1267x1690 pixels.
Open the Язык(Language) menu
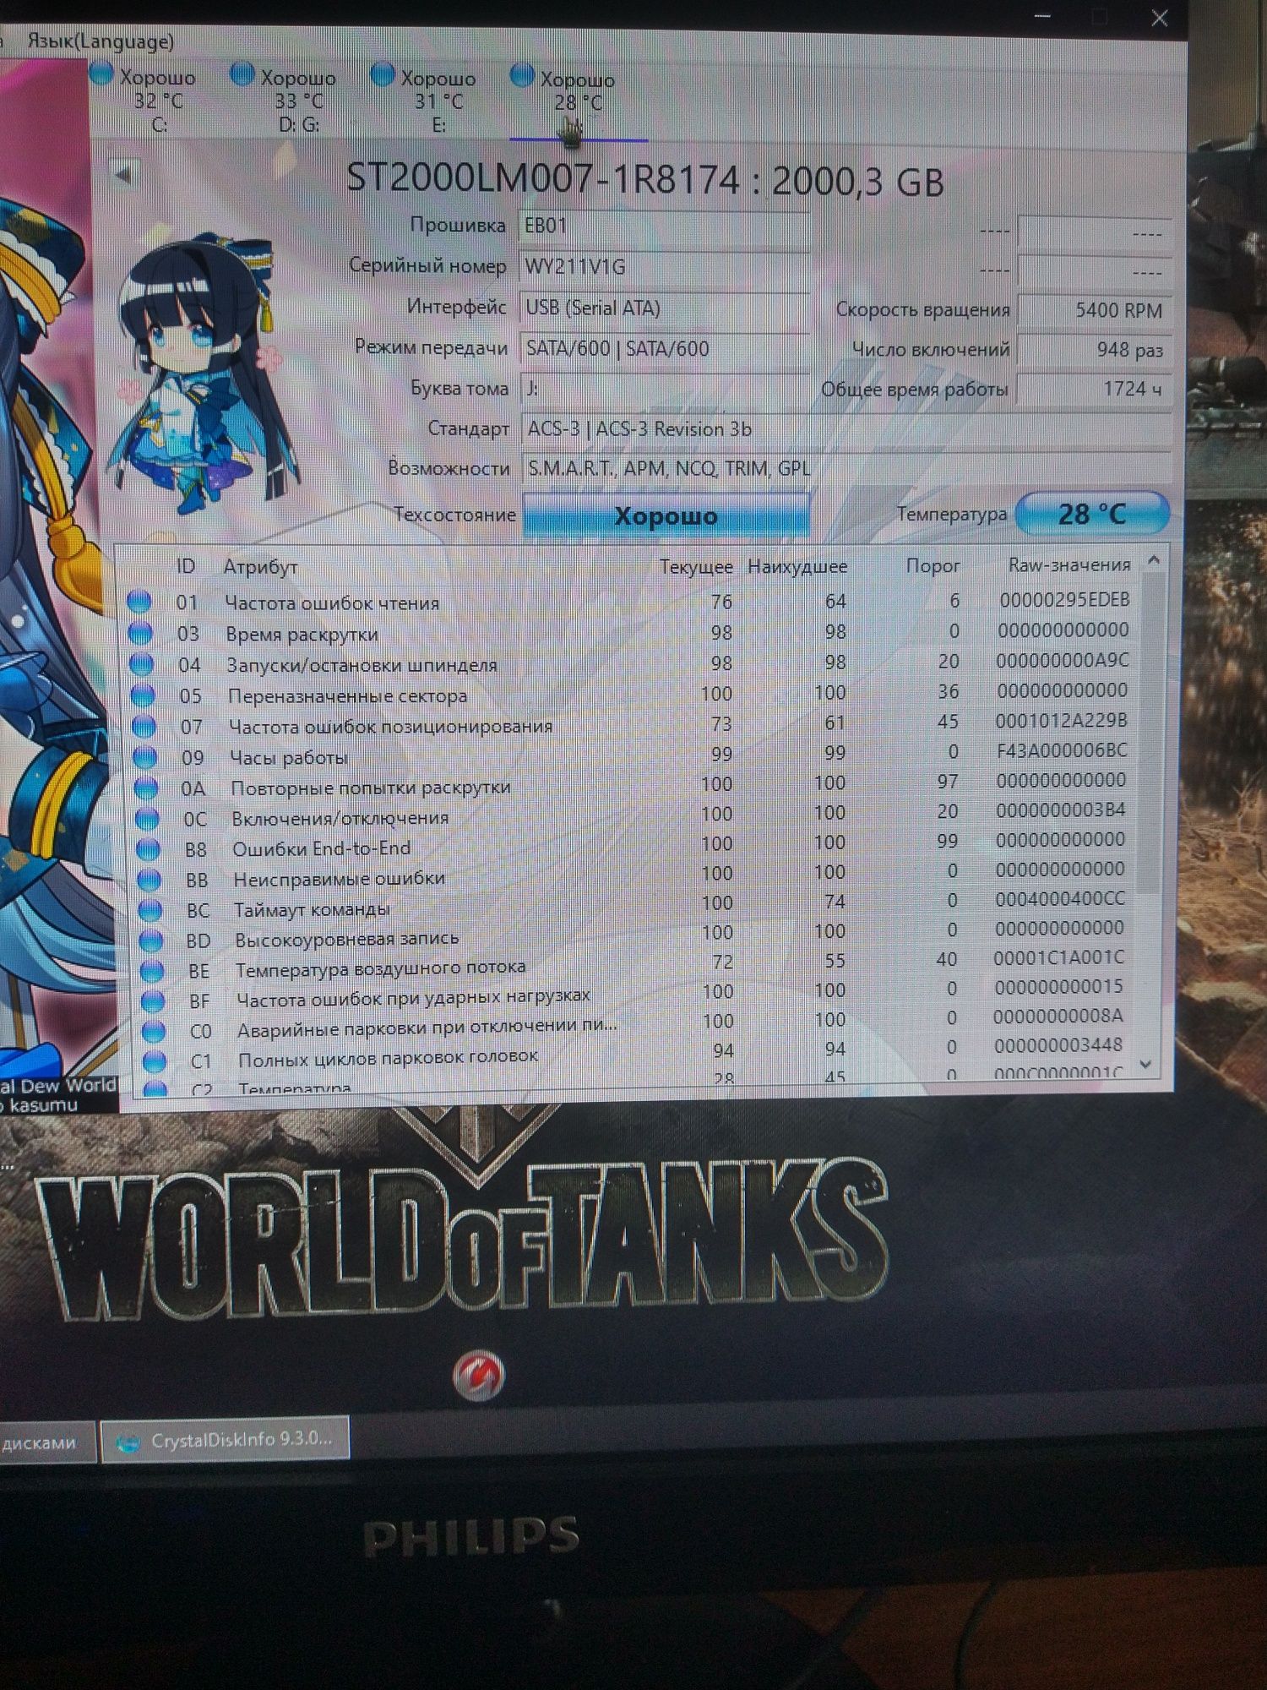pos(100,41)
